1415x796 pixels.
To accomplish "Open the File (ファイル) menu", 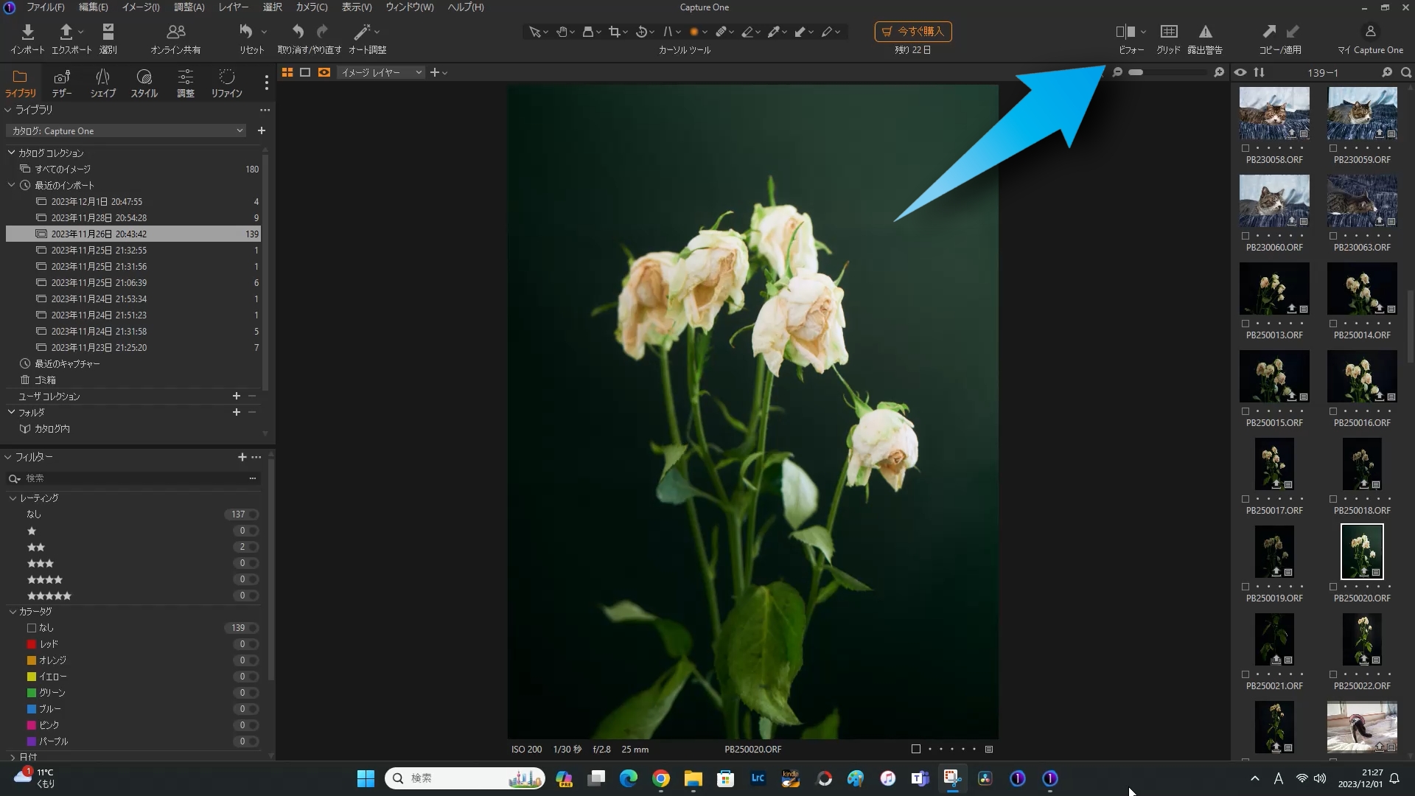I will pyautogui.click(x=45, y=7).
